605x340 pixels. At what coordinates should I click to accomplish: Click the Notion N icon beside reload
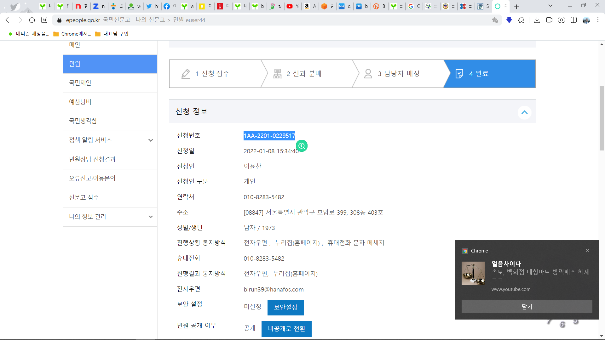[44, 20]
